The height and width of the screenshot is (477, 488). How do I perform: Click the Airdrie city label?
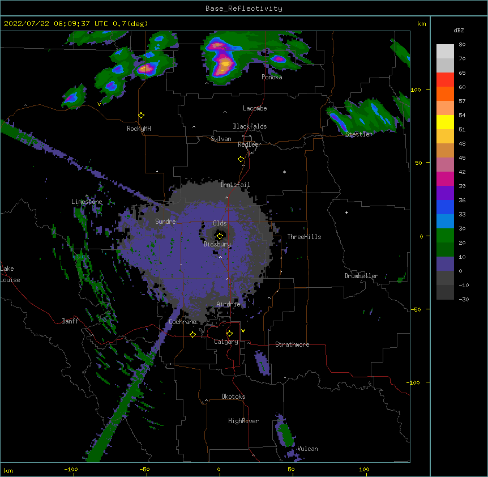[x=229, y=304]
